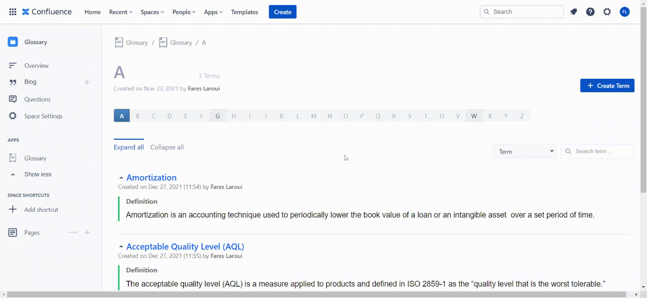
Task: Open Confluence notifications
Action: pyautogui.click(x=573, y=11)
